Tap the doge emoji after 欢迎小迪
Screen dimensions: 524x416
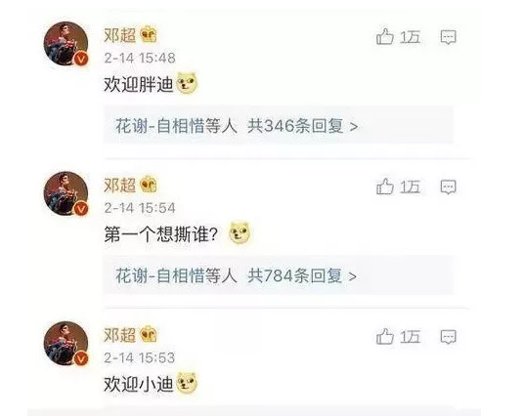click(187, 383)
